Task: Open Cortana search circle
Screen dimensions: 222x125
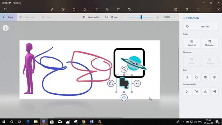Action: click(x=11, y=122)
